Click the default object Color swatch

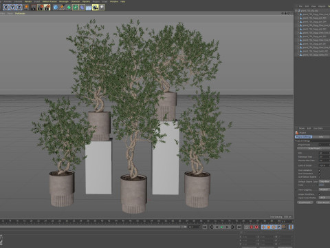[322, 185]
